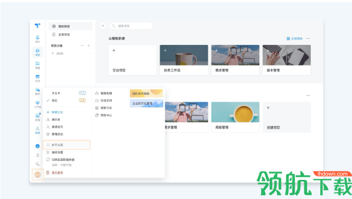352x199 pixels.
Task: Add a new group with 项目分组 plus
Action: [89, 46]
